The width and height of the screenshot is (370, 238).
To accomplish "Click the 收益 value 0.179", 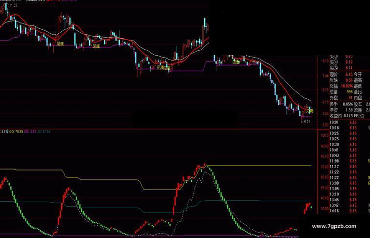I will [x=348, y=116].
